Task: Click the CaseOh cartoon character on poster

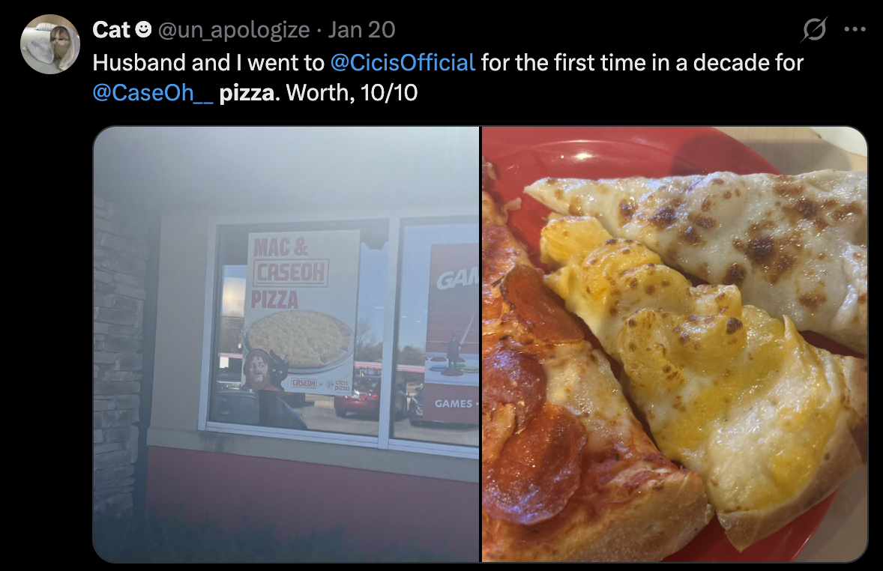Action: point(257,369)
